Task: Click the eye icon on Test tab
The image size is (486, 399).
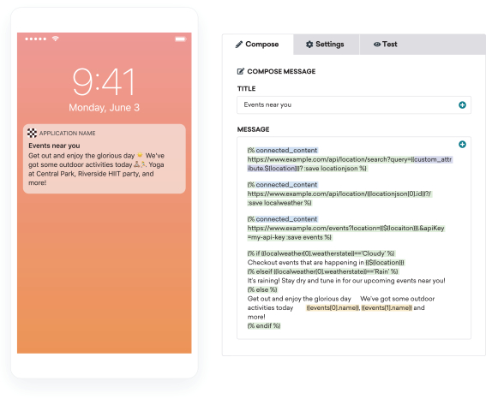Action: point(377,45)
